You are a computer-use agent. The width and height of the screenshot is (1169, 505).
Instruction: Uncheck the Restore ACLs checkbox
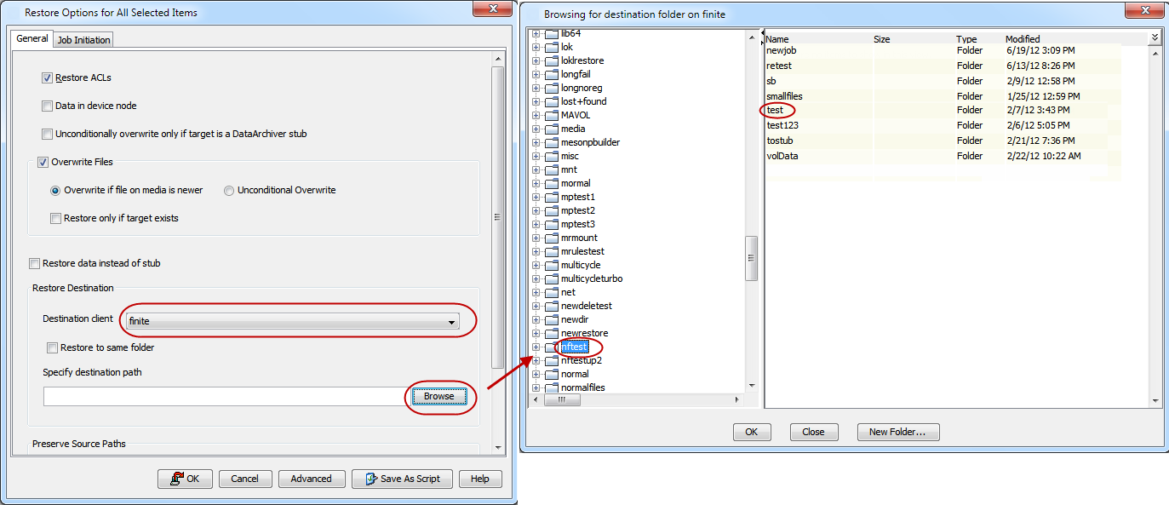point(48,78)
